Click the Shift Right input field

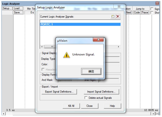pos(109,80)
